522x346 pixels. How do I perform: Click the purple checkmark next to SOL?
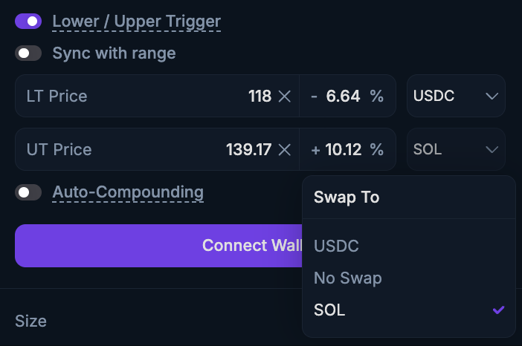coord(498,310)
